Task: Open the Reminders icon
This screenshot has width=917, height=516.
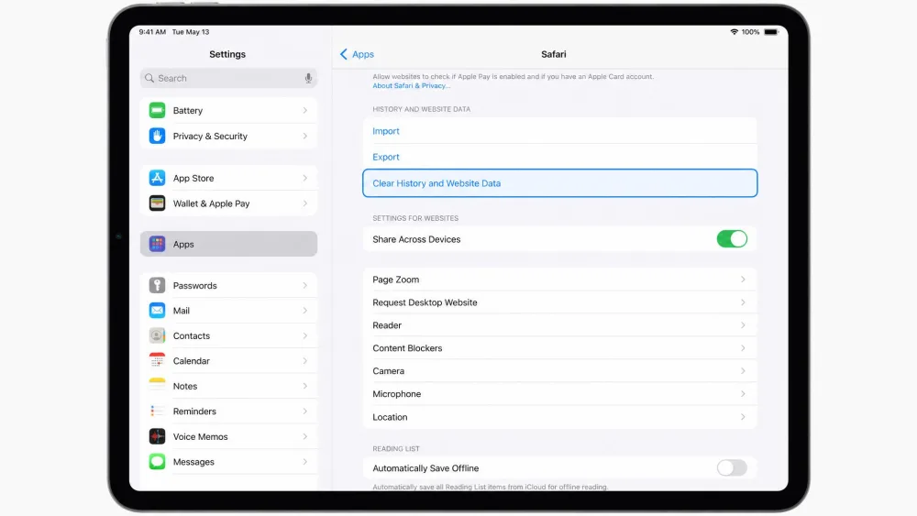Action: (x=157, y=411)
